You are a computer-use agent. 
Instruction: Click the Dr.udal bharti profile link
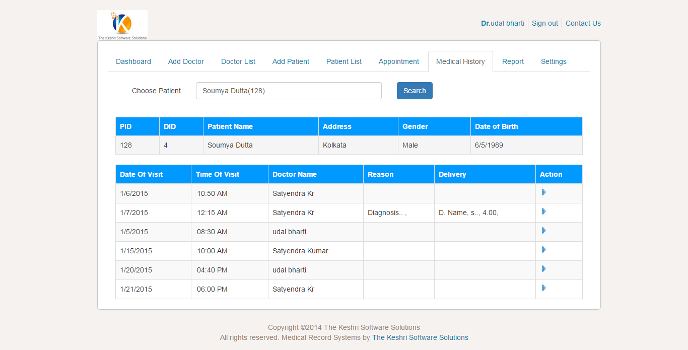point(502,23)
